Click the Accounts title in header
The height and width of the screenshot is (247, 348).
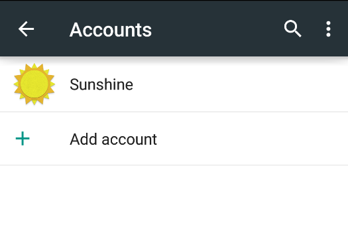point(111,30)
